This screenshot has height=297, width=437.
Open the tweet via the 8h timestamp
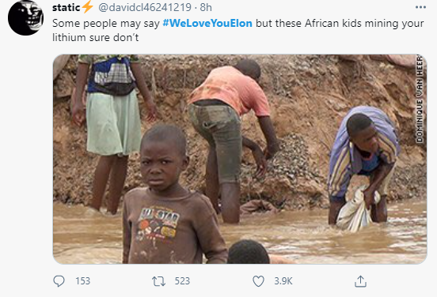(206, 8)
